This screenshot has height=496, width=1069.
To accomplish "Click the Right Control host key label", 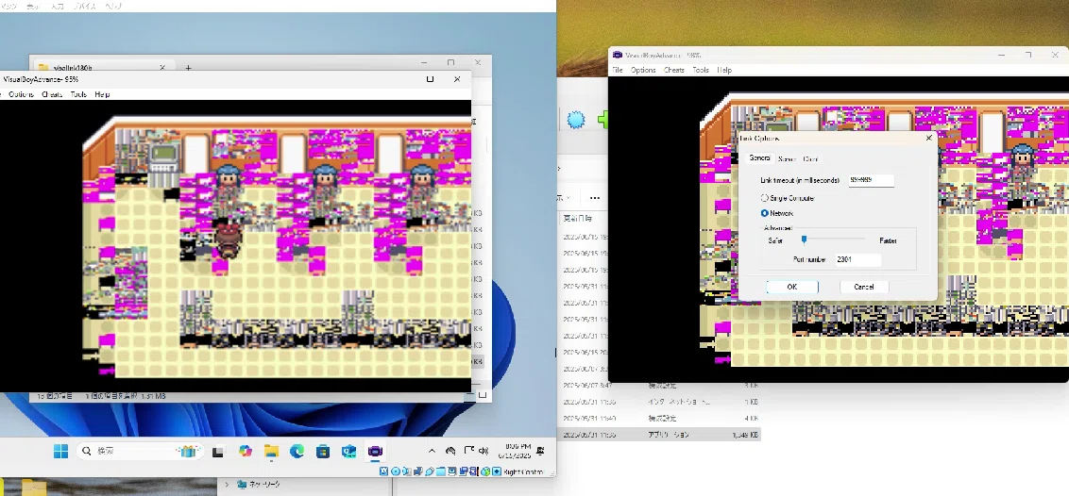I will click(523, 471).
